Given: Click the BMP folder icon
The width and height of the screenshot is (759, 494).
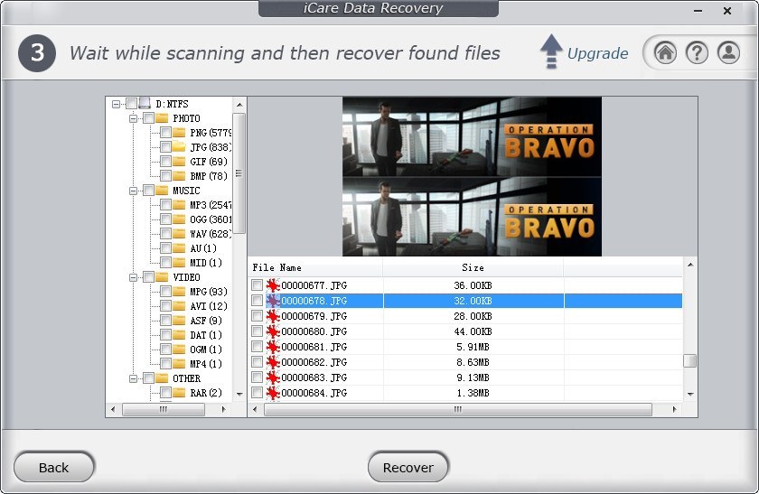Looking at the screenshot, I should click(x=179, y=175).
